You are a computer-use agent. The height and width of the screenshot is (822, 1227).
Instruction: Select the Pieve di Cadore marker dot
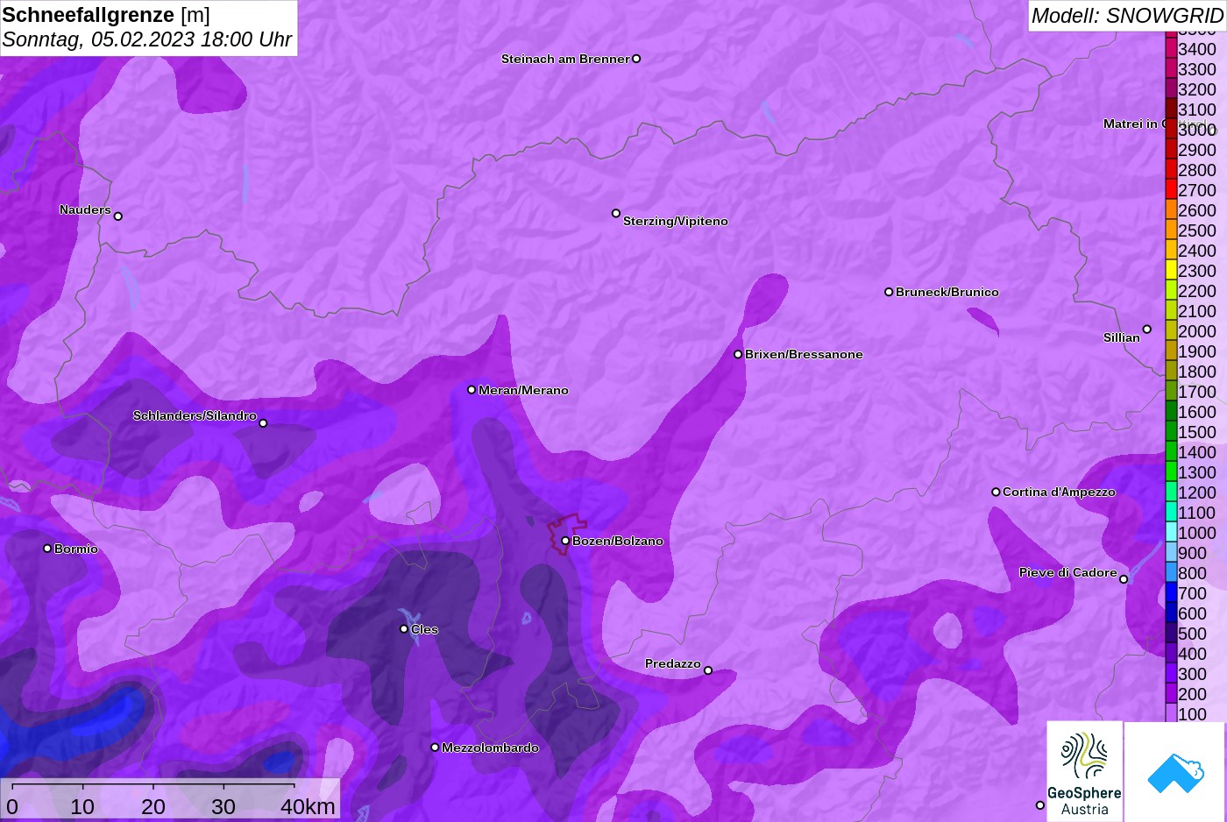click(x=1124, y=579)
